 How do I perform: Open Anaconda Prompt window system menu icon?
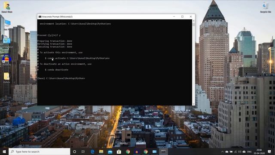tap(40, 17)
